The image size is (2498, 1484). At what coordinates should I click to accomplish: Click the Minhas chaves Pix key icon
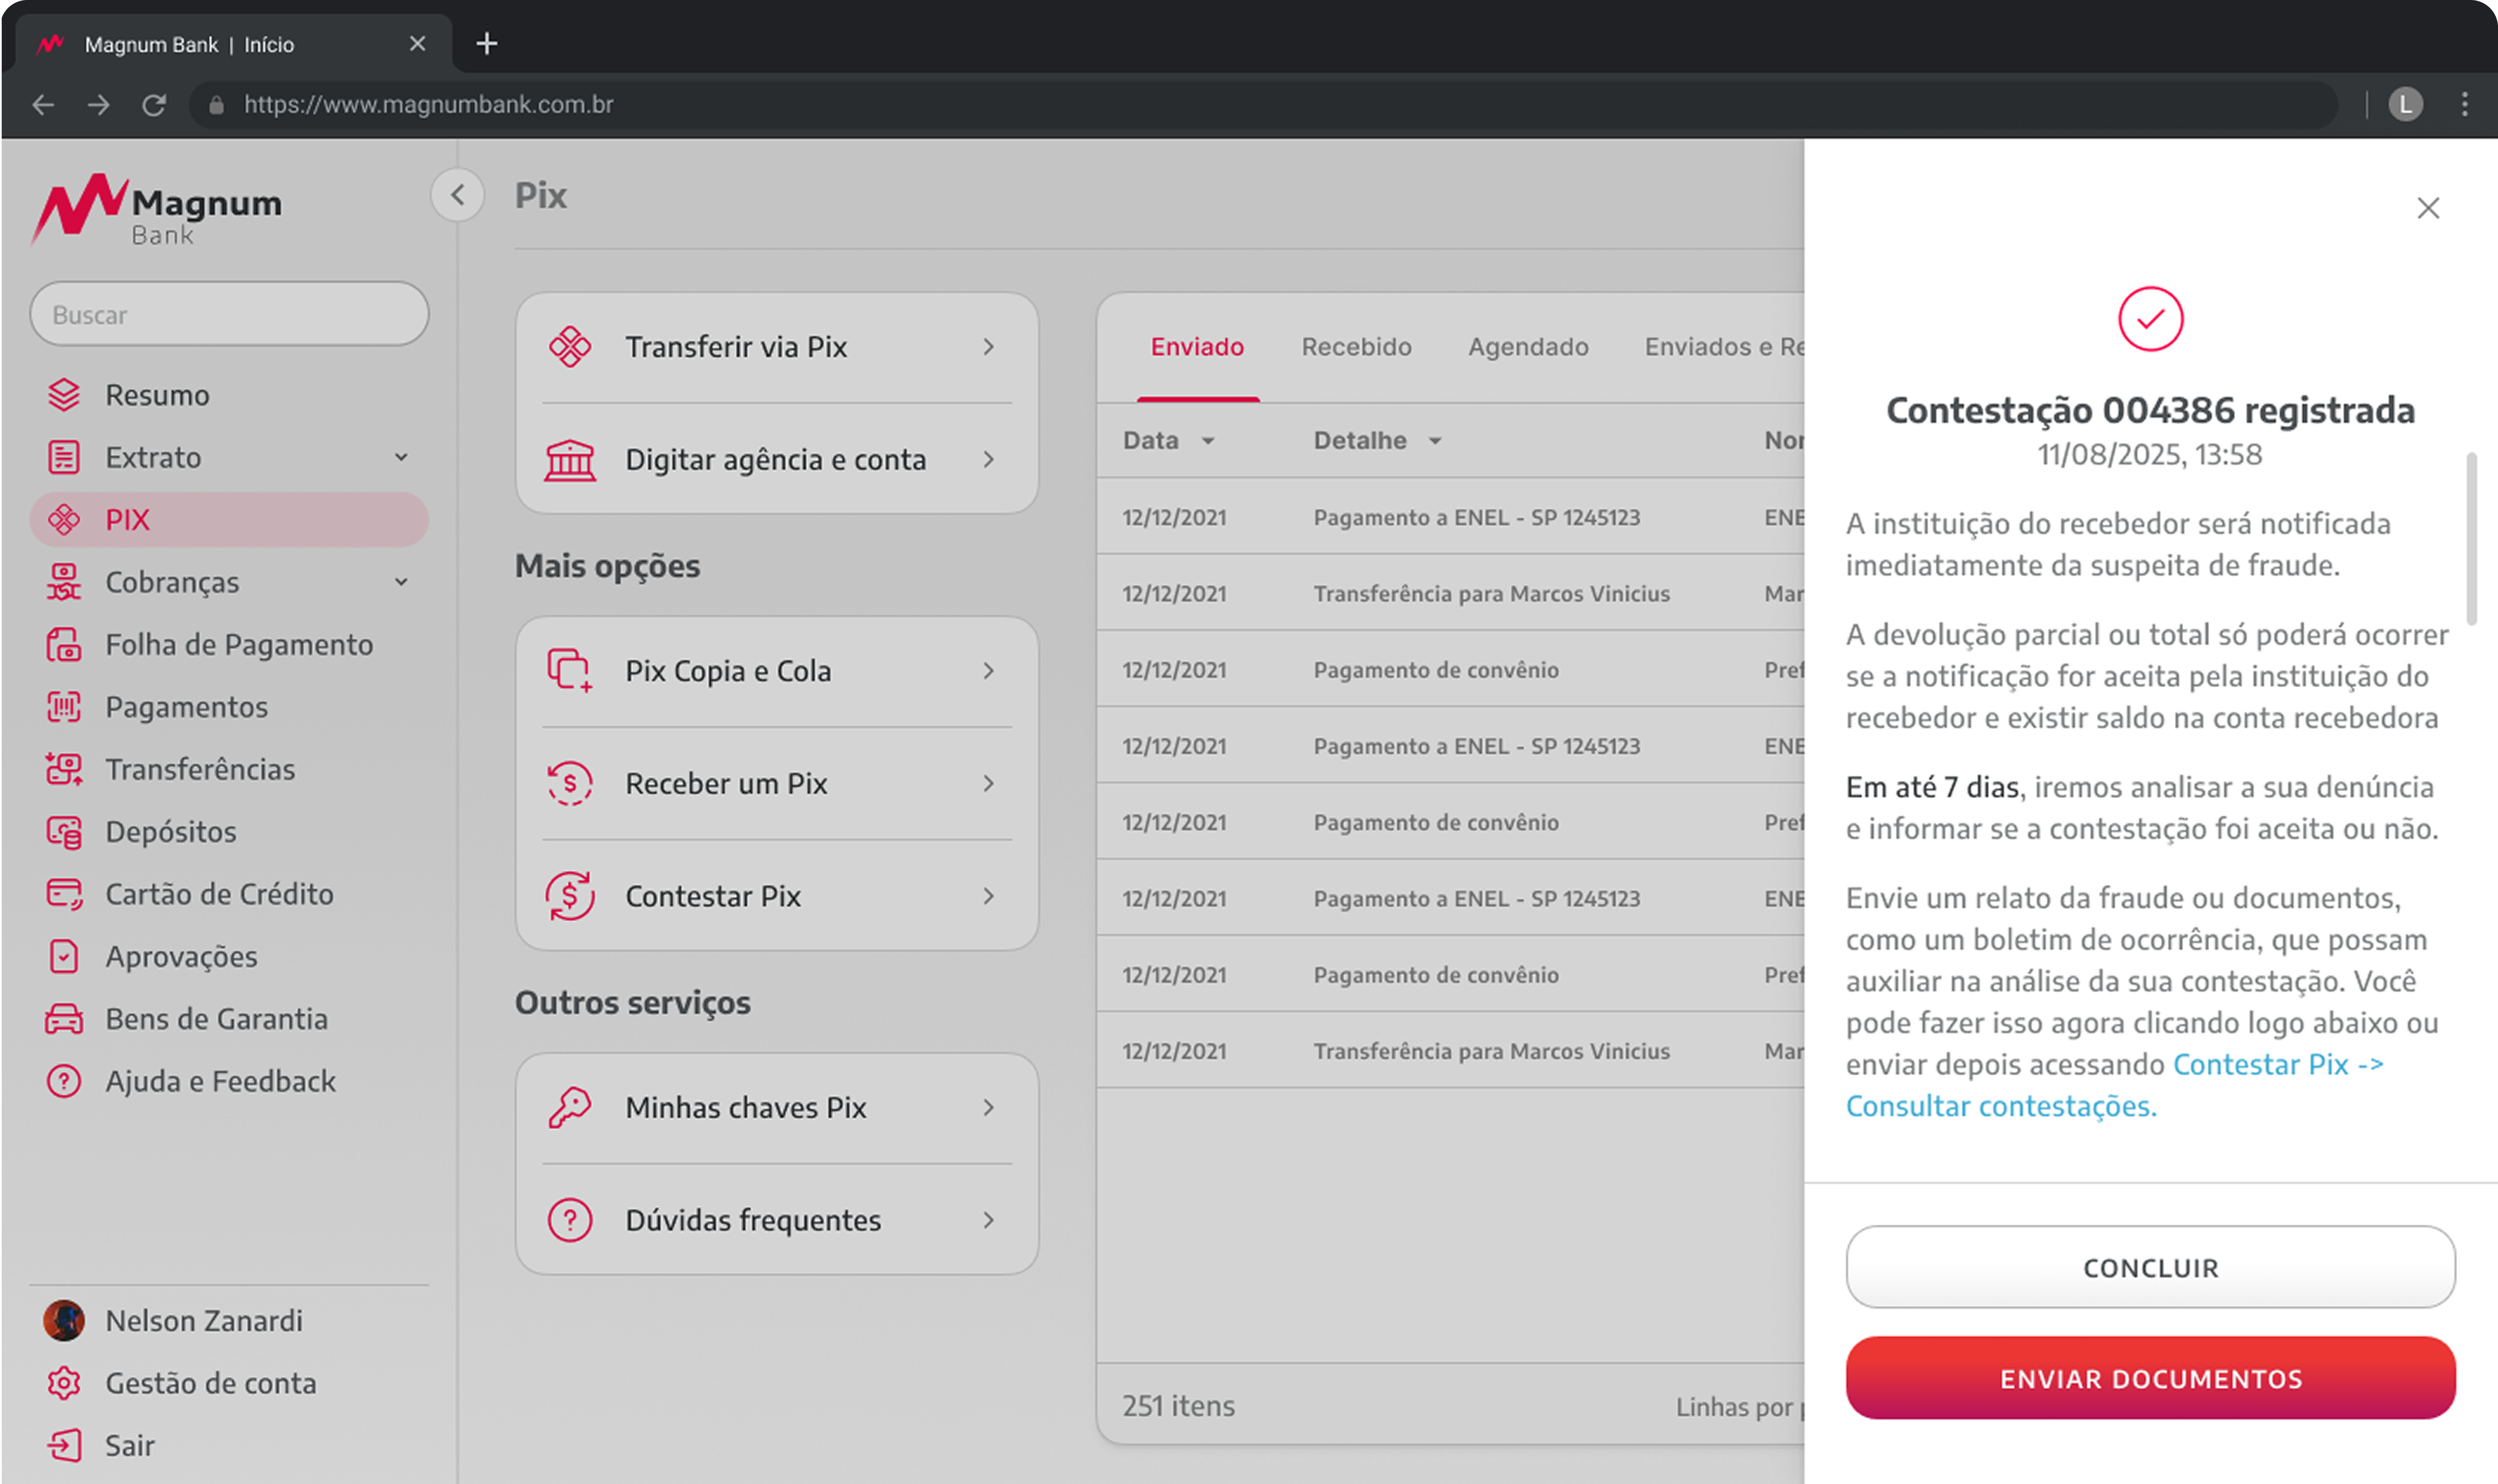(x=570, y=1108)
